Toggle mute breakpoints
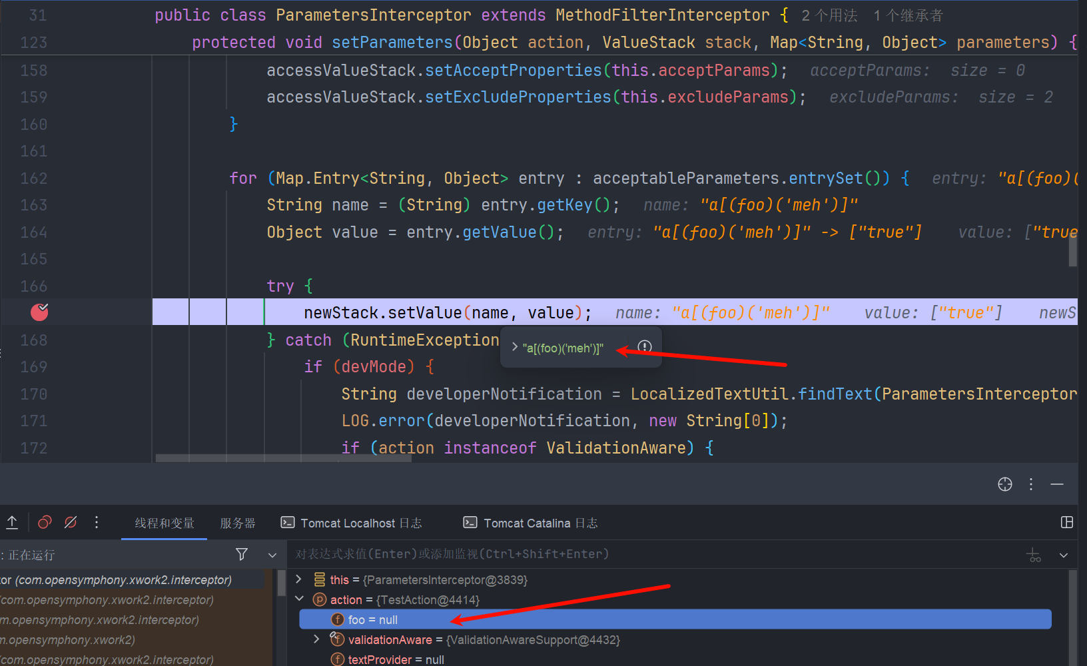This screenshot has width=1087, height=666. (x=71, y=523)
